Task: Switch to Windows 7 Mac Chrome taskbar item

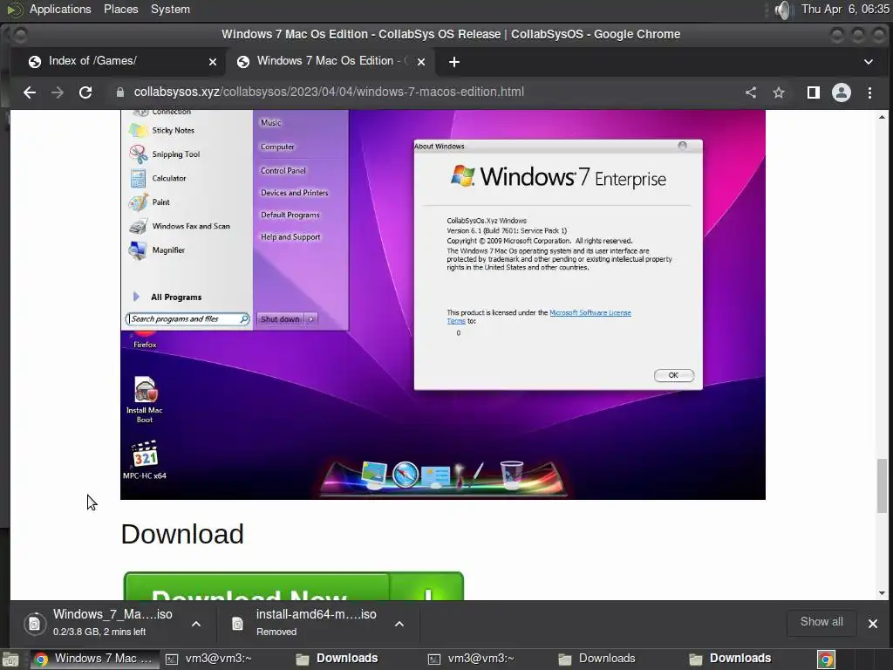Action: [94, 659]
